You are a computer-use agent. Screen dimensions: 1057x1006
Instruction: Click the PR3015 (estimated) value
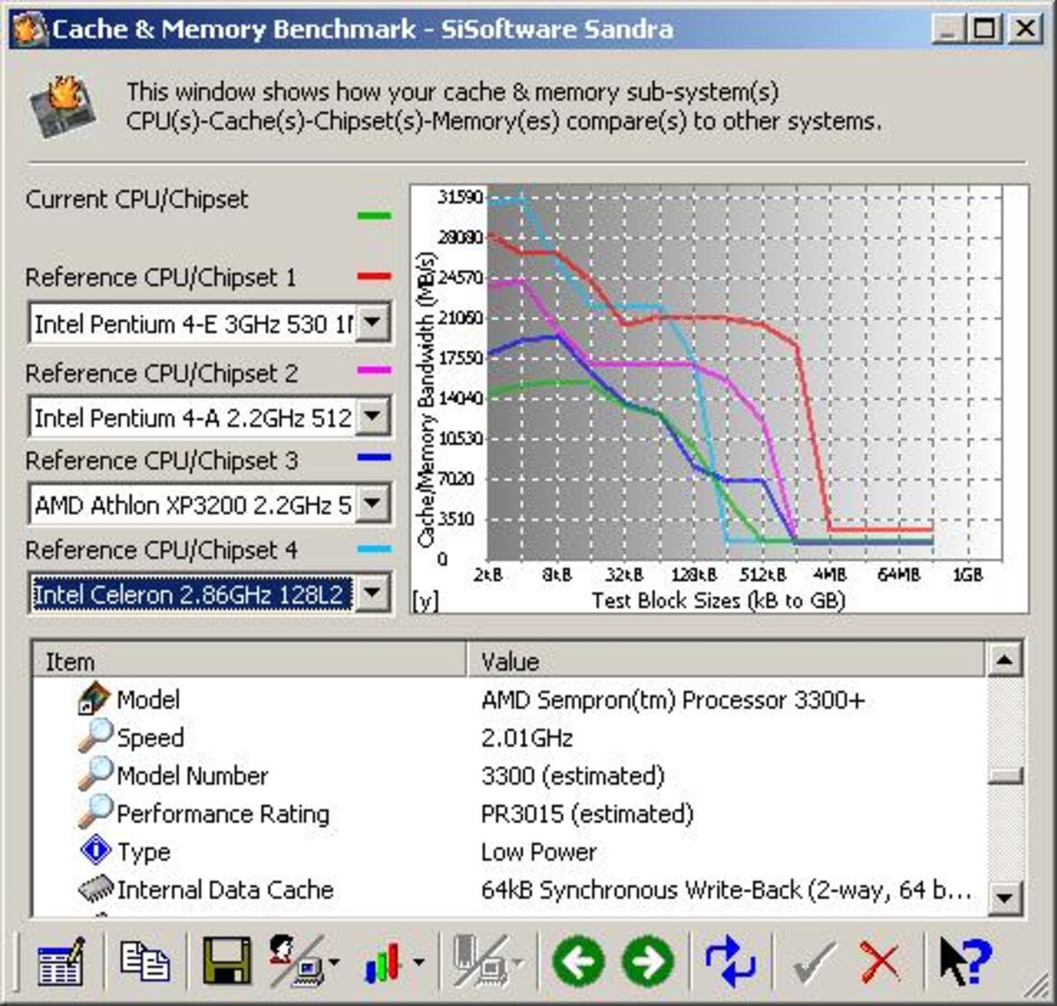coord(587,813)
